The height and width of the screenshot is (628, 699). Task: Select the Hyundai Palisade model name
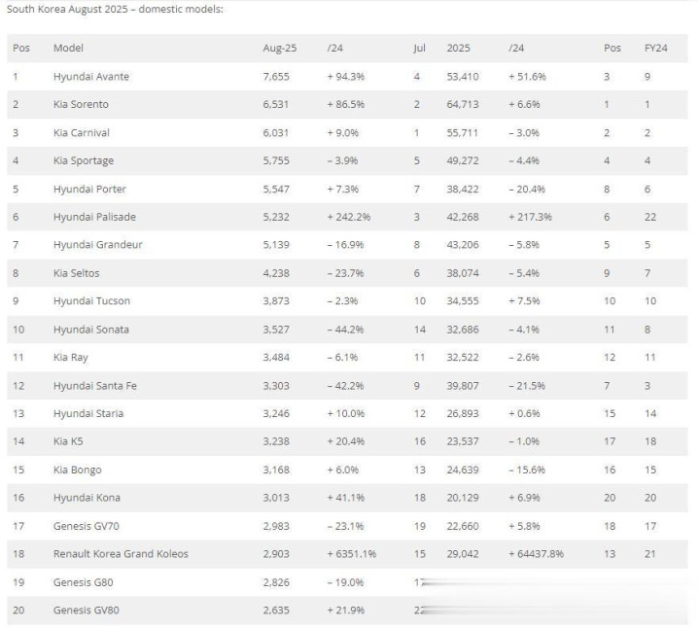[93, 217]
